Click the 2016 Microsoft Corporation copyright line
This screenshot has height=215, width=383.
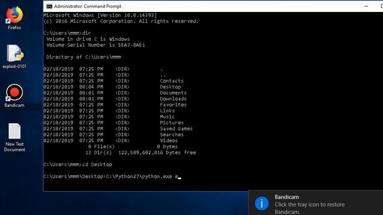121,21
